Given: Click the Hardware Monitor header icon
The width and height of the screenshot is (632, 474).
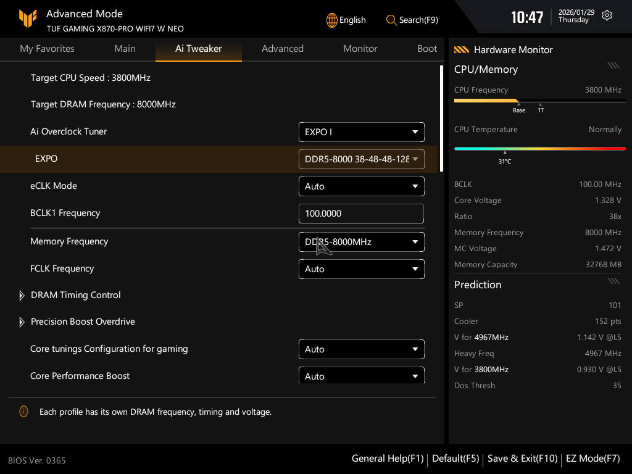Looking at the screenshot, I should pos(461,50).
